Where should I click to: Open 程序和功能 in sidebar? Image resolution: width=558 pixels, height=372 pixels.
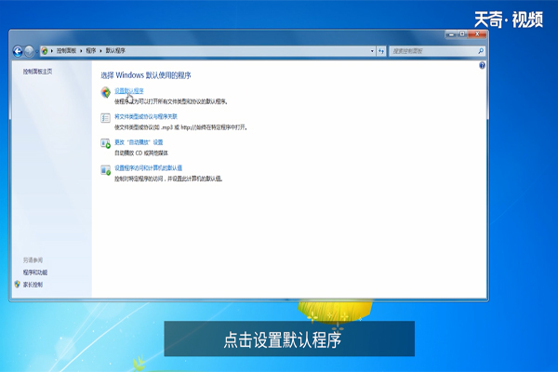coord(35,272)
